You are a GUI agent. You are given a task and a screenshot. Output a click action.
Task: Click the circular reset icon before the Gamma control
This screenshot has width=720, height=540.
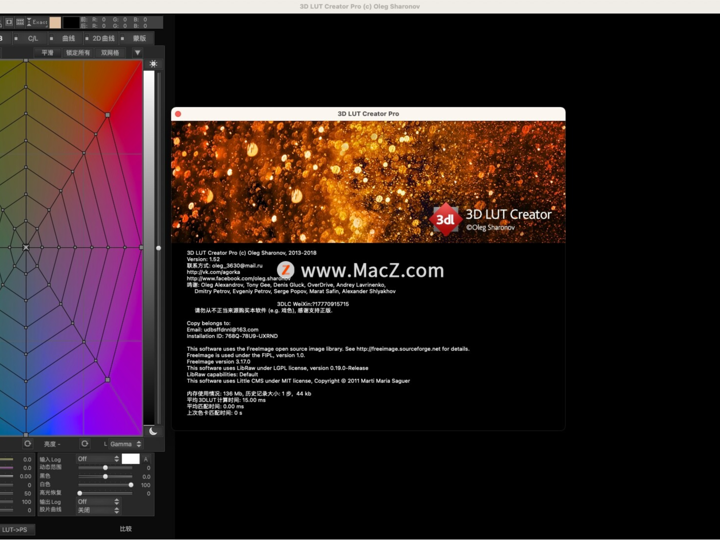click(85, 444)
